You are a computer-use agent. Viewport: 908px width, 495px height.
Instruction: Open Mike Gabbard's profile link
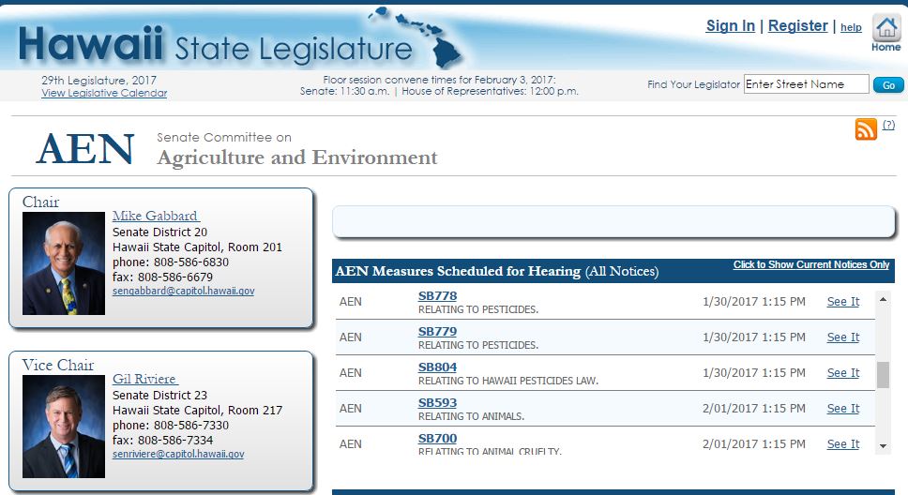156,216
